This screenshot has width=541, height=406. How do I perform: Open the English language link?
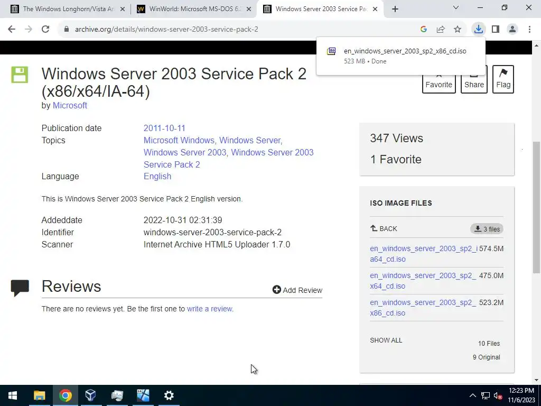point(157,176)
